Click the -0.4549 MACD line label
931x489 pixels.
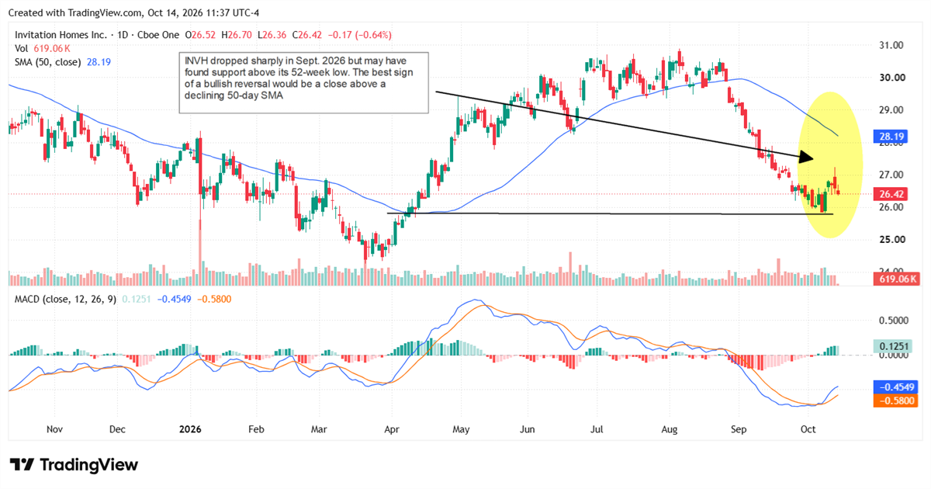click(896, 387)
